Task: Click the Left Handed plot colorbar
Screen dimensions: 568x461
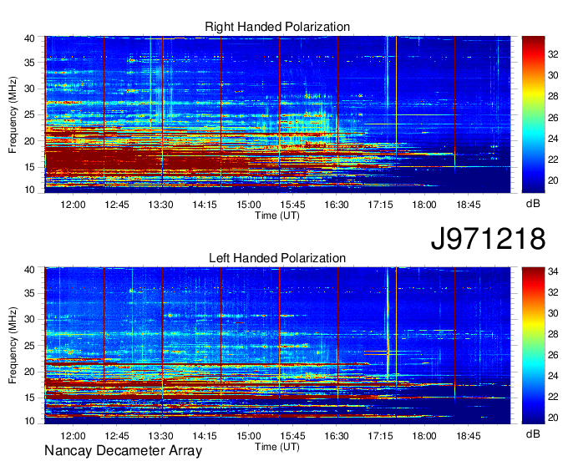Action: click(x=533, y=346)
